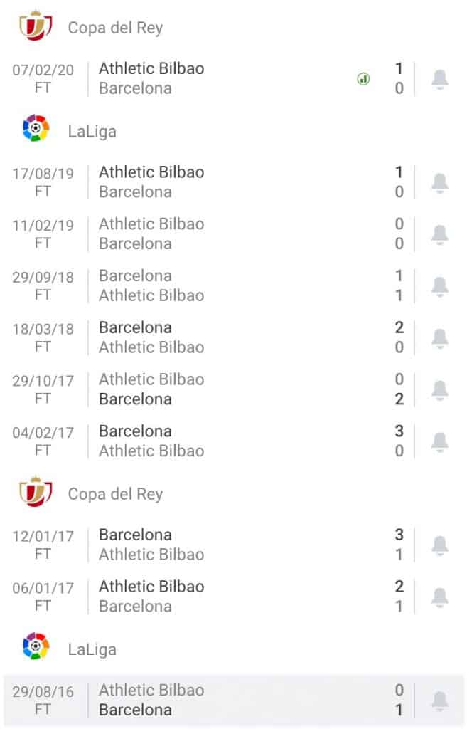Open Athletic Bilbao team page from 07/02/20 row
The width and height of the screenshot is (467, 729).
pos(151,68)
